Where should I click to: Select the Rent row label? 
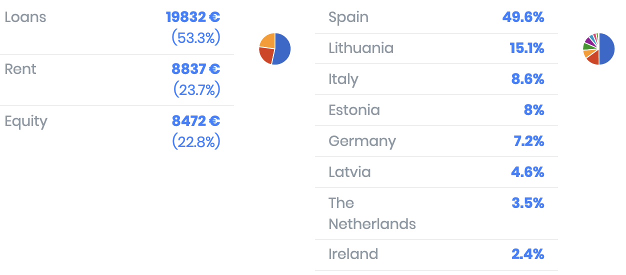pyautogui.click(x=20, y=69)
